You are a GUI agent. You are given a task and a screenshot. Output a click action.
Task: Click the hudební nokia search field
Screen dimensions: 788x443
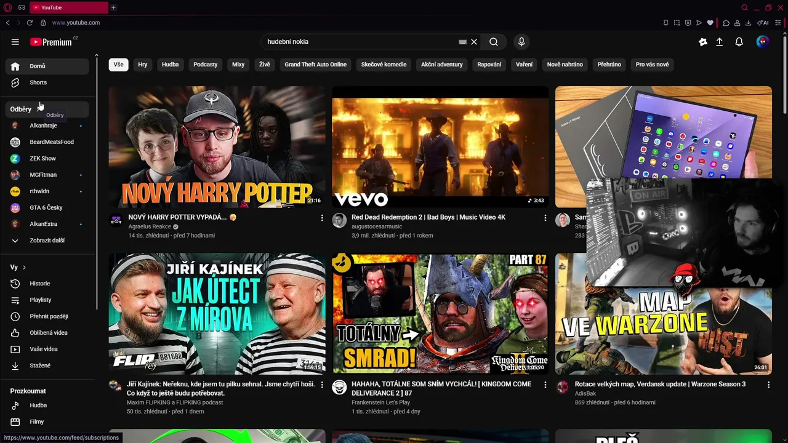360,42
